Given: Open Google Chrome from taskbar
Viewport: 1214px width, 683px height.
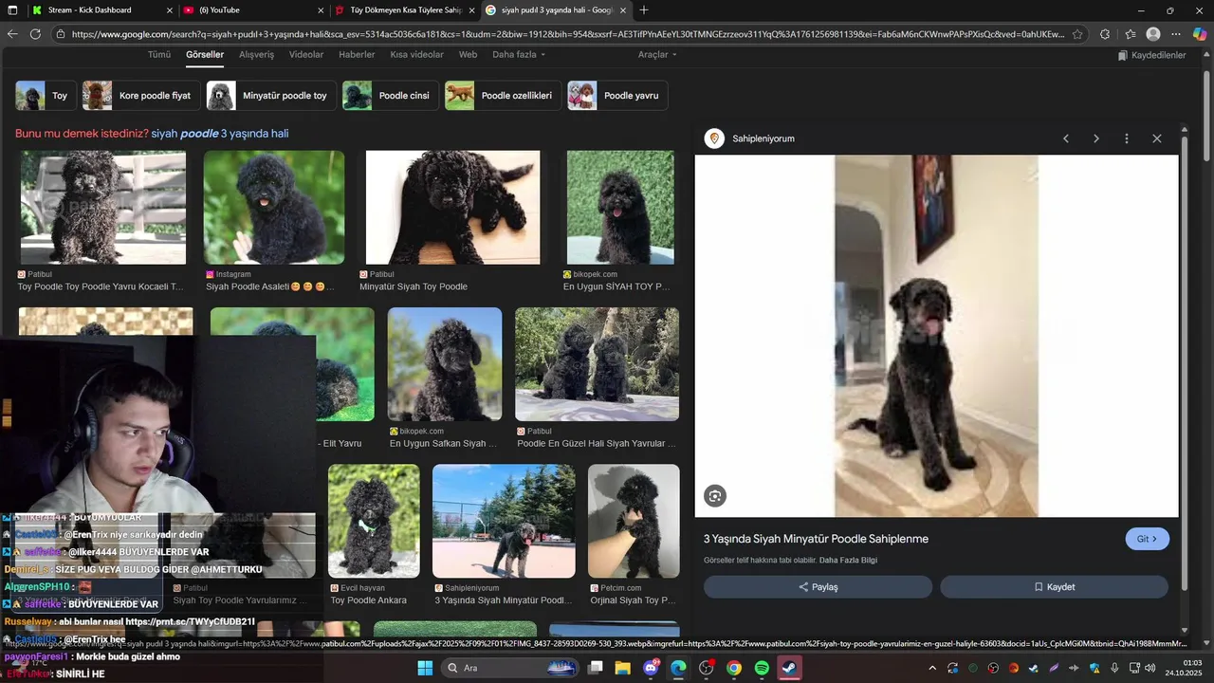Looking at the screenshot, I should (734, 668).
